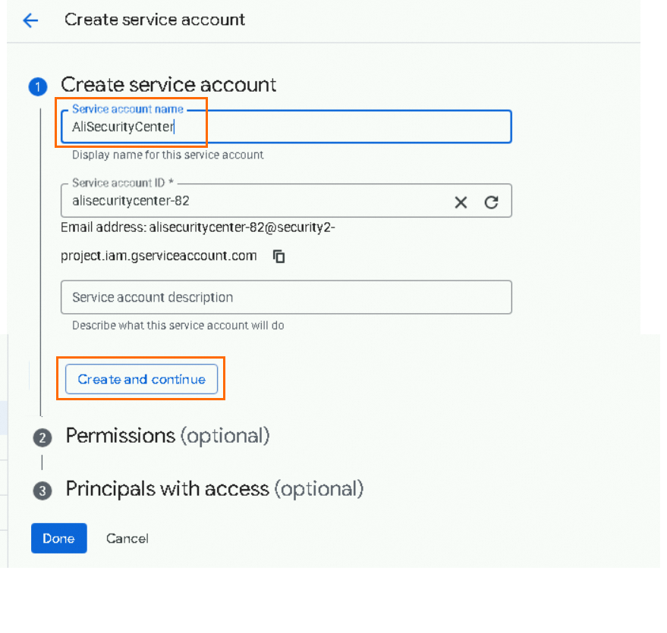Select the Service account description field
667x633 pixels.
tap(286, 297)
